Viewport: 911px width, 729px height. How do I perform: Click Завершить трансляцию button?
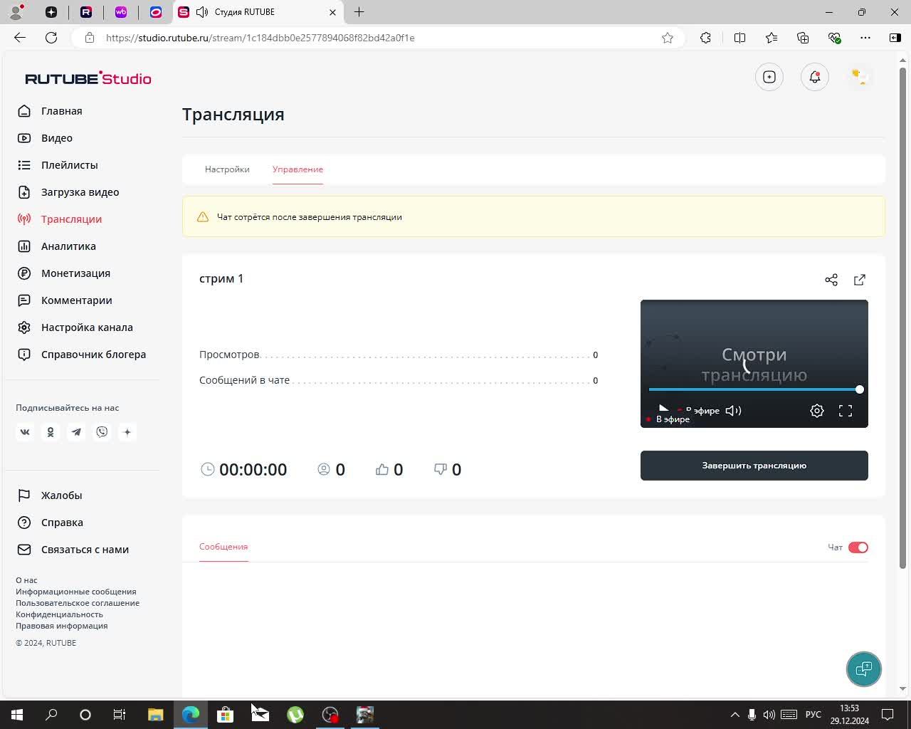point(754,466)
